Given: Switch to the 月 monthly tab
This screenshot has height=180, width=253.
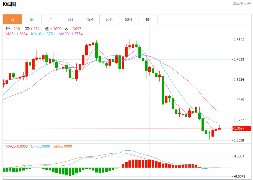Looking at the screenshot, I should click(51, 19).
